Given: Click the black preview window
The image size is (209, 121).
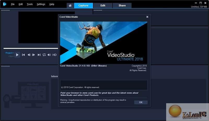Looking at the screenshot, I should tap(38, 27).
